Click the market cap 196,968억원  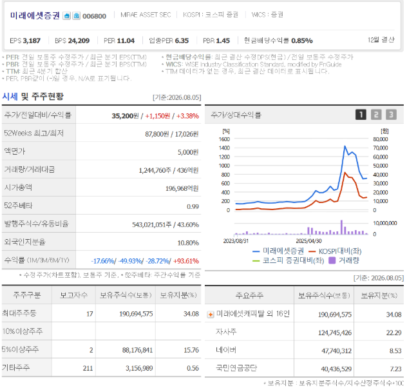tap(182, 189)
